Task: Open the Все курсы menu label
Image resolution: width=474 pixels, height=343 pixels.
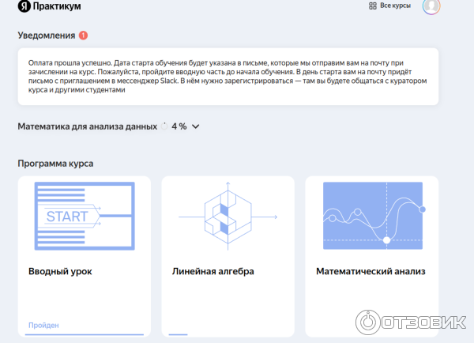Action: click(395, 6)
